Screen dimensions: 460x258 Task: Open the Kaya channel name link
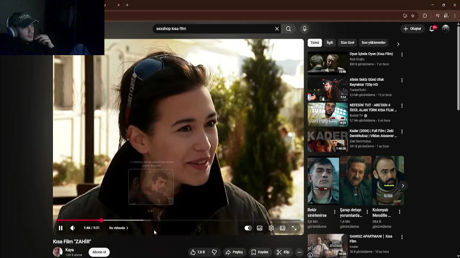pyautogui.click(x=70, y=250)
